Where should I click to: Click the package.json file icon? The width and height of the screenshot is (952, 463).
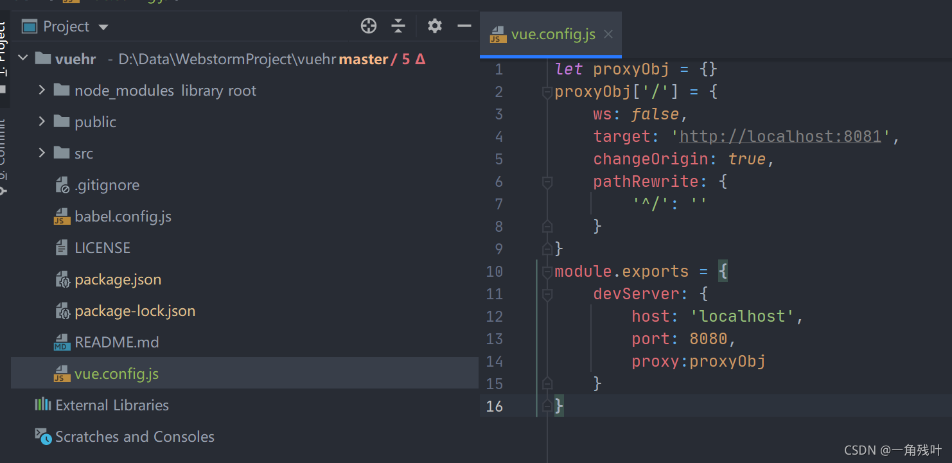pyautogui.click(x=62, y=279)
